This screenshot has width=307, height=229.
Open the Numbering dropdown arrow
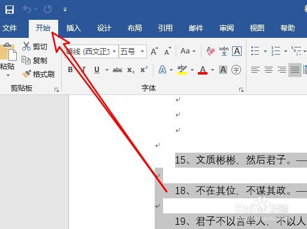[285, 51]
